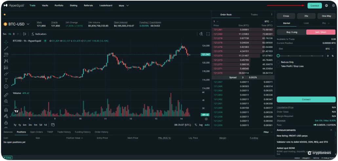This screenshot has height=161, width=338.
Task: Select the XABCD pattern tool
Action: click(6, 61)
